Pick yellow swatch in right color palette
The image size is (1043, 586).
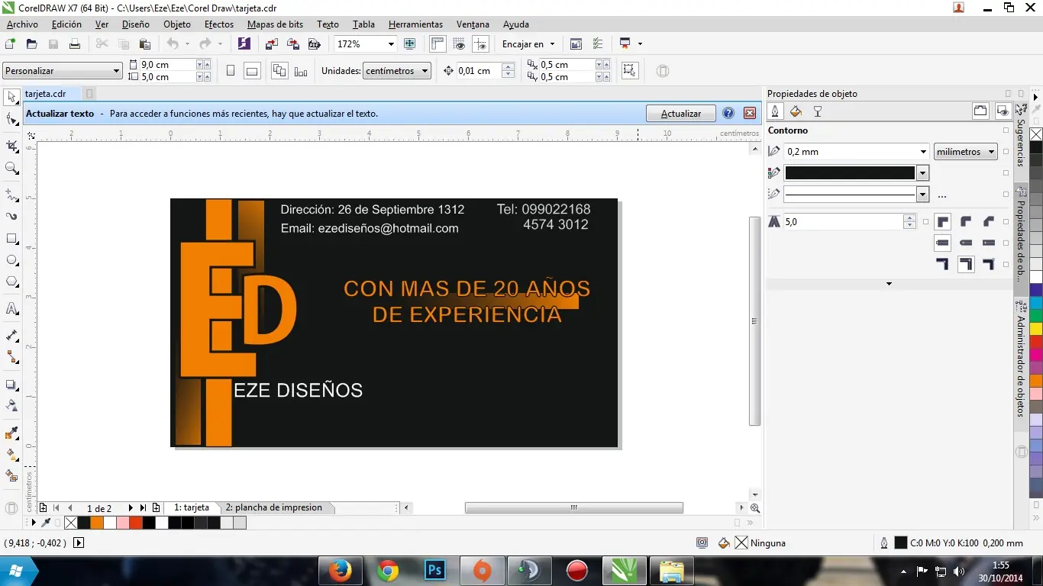pos(1036,329)
